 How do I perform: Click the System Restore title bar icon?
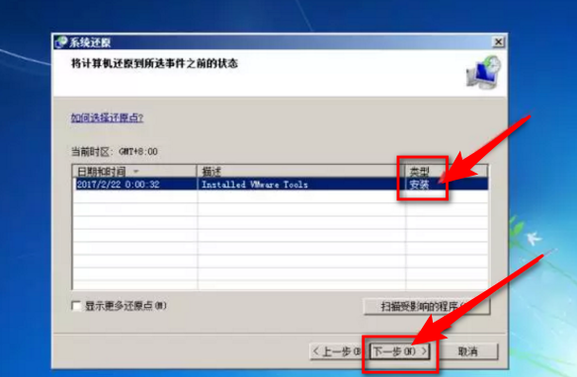(61, 42)
